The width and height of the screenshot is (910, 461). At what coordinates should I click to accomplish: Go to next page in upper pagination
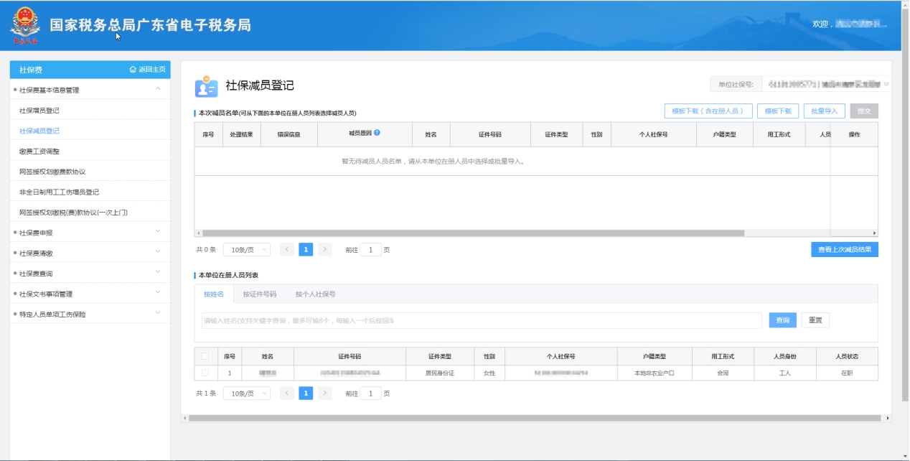point(325,250)
